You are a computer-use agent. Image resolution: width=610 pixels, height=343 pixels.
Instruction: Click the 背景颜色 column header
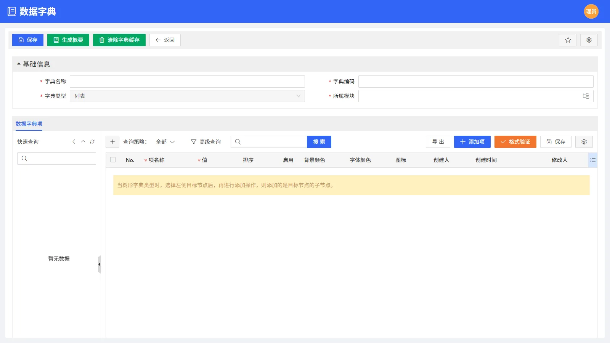(x=315, y=160)
